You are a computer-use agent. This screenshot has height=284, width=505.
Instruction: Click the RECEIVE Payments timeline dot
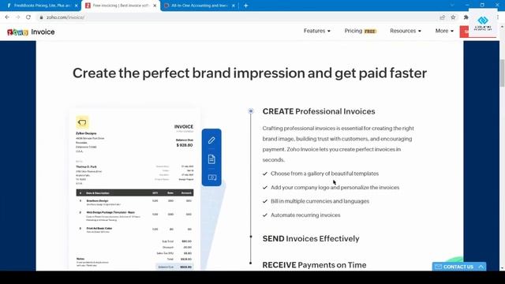251,263
